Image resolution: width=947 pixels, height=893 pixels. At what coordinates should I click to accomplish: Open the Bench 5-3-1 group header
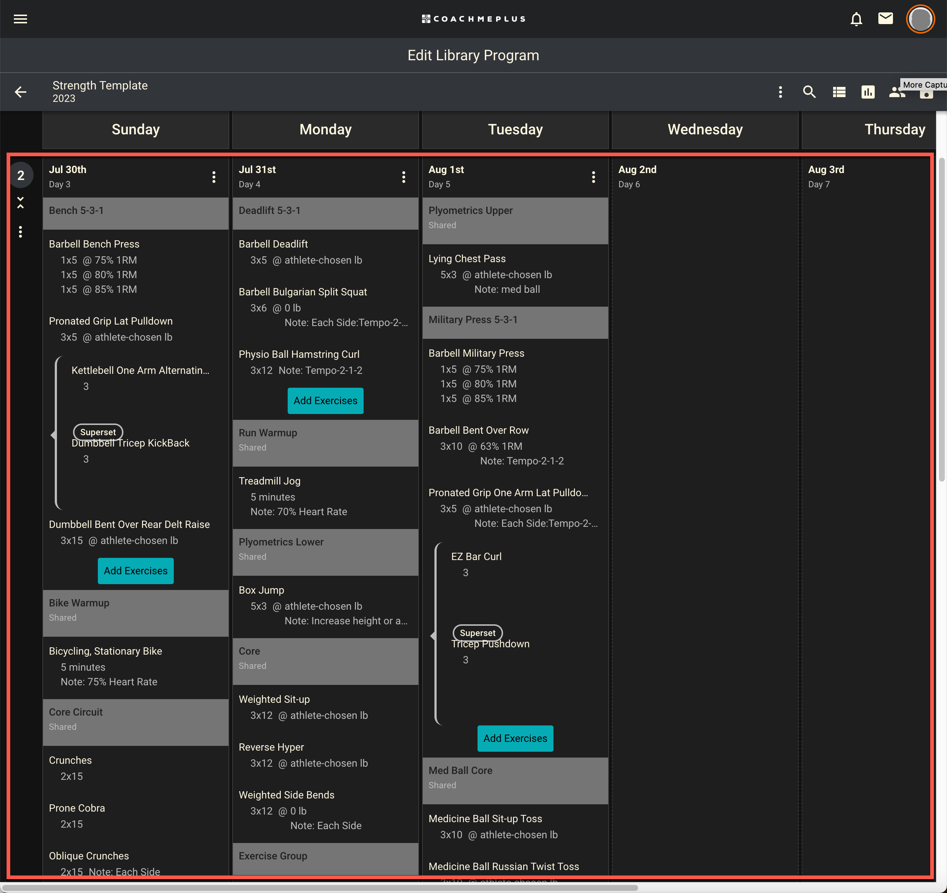[x=136, y=213]
